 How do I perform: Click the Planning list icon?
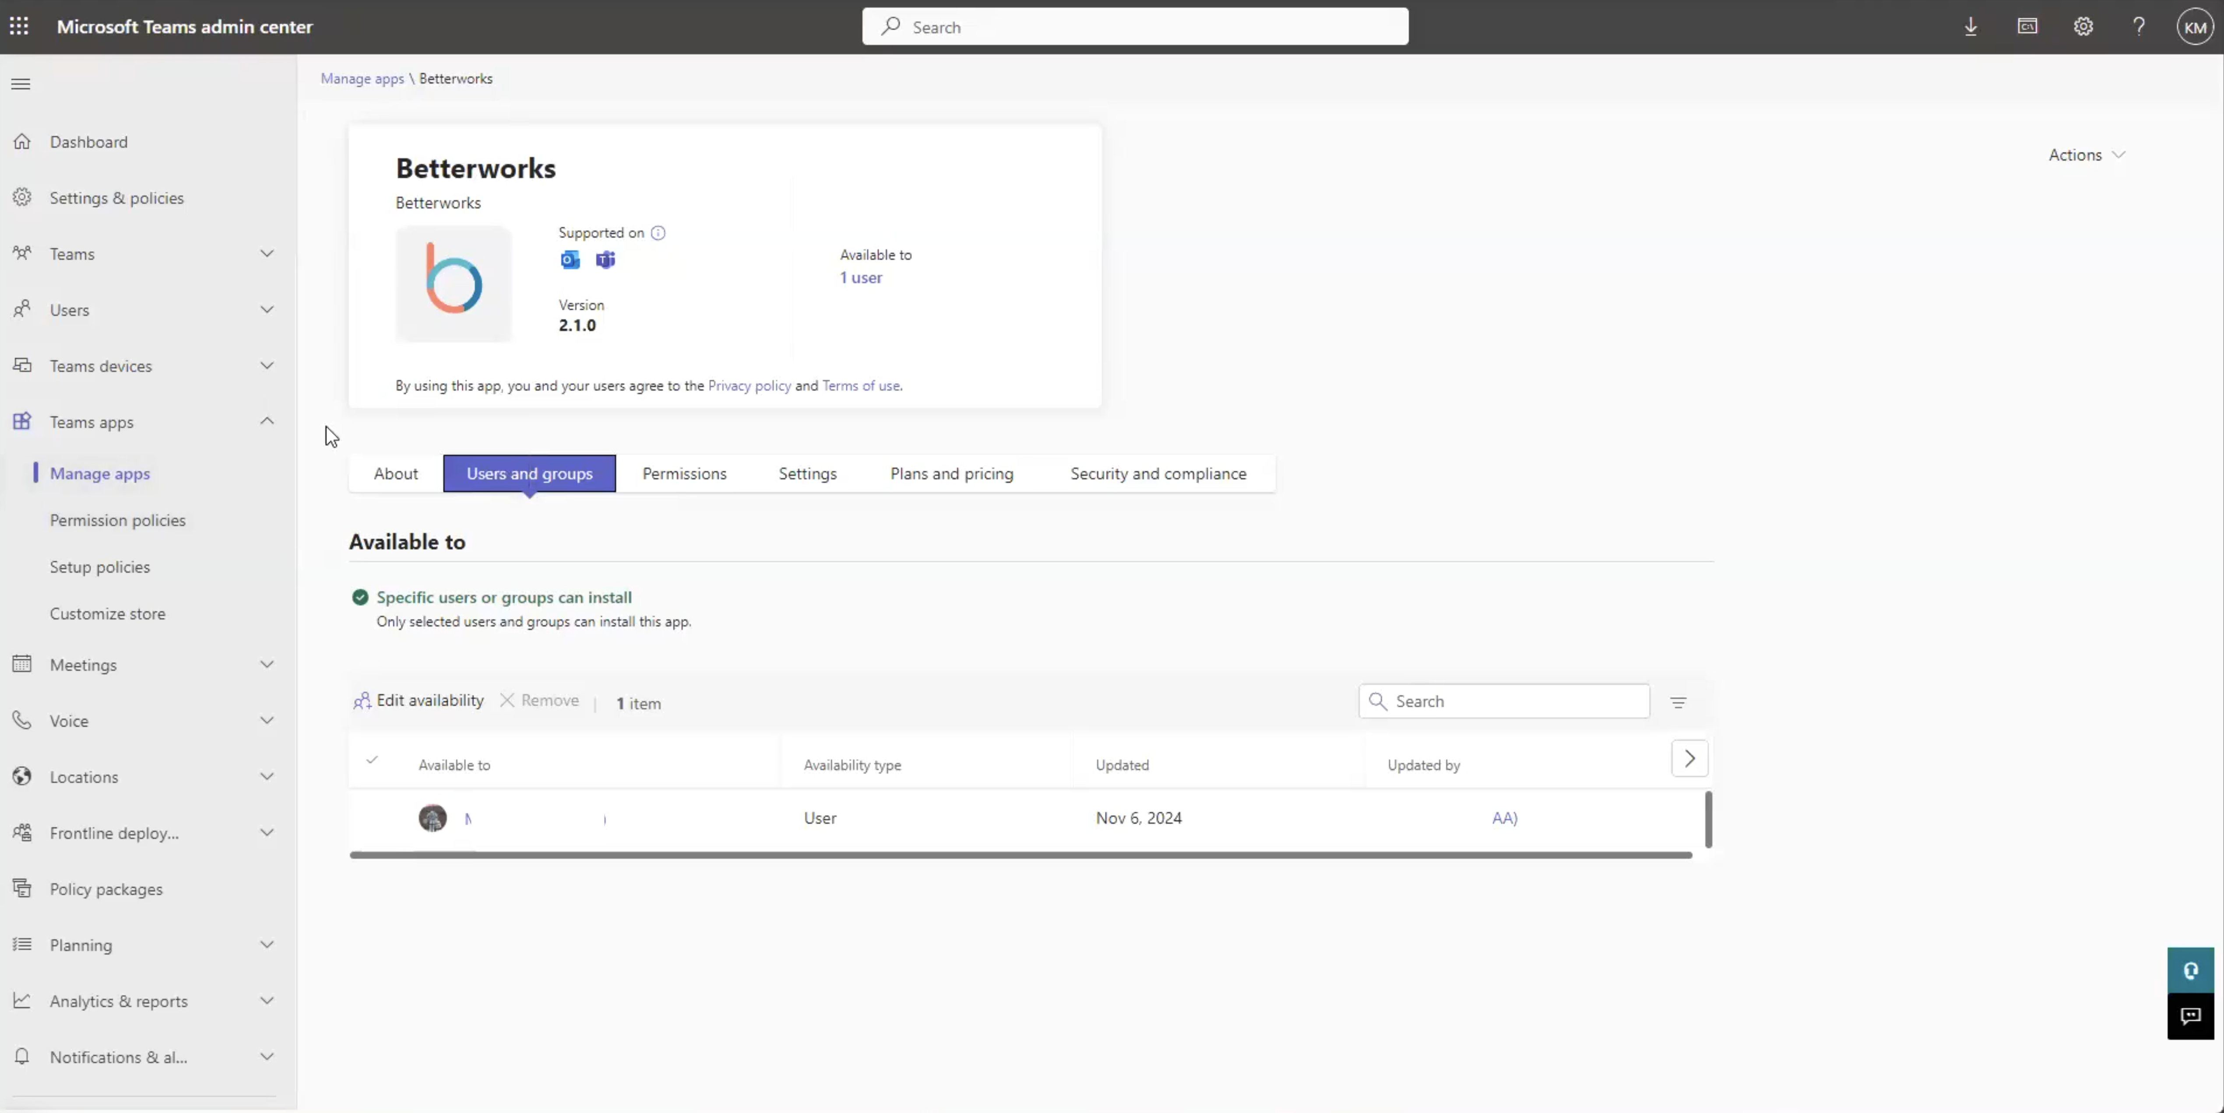(x=22, y=944)
